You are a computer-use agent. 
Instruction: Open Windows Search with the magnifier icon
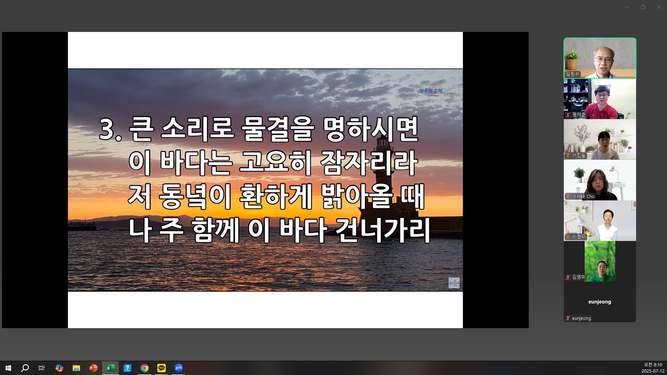tap(25, 368)
